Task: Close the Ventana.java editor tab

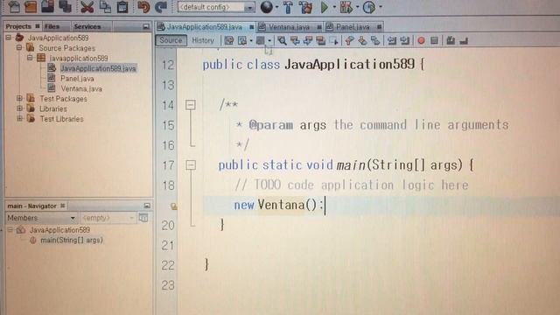Action: (x=318, y=27)
